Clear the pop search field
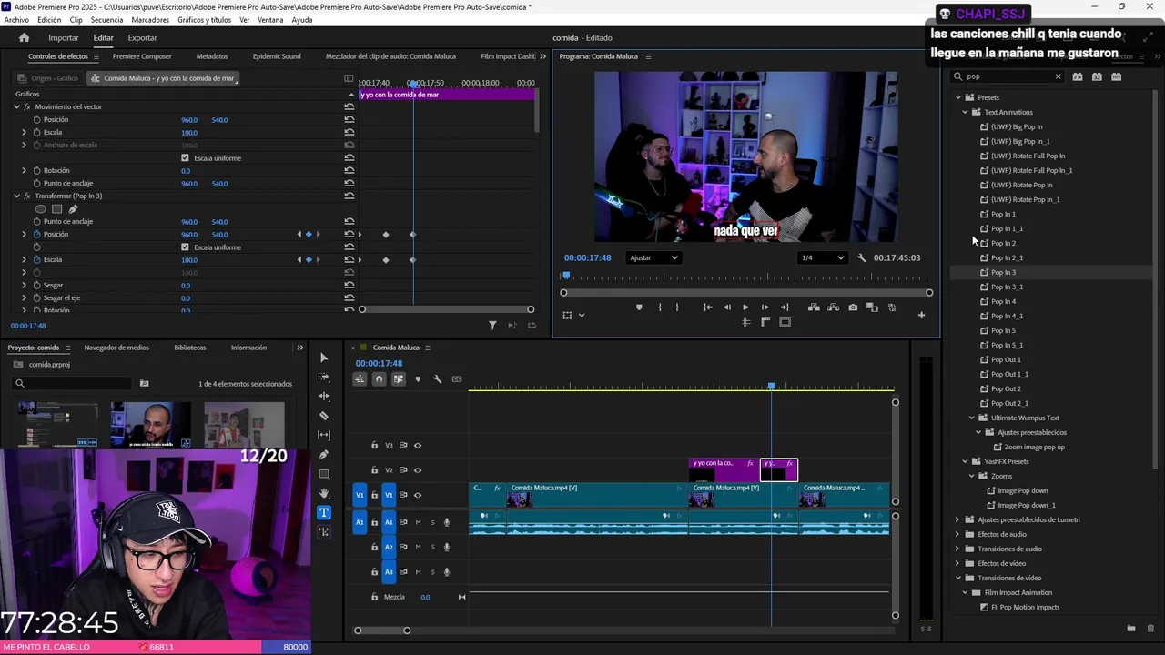 point(1058,76)
